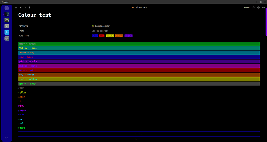Open the three-dots more options menu

[x=264, y=7]
